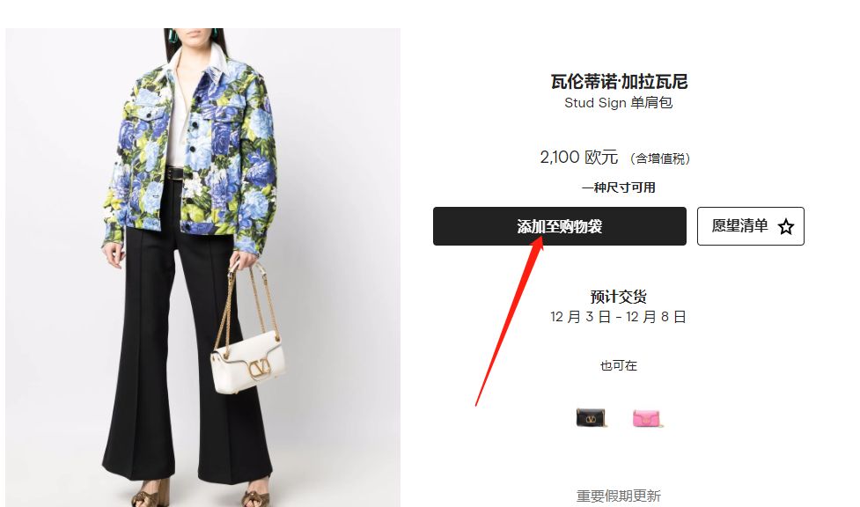Screen dimensions: 860x507
Task: Click the 也可在 also available label
Action: (619, 365)
